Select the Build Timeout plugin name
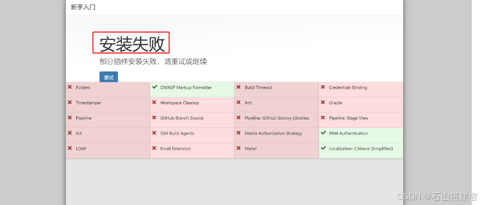 click(x=258, y=87)
